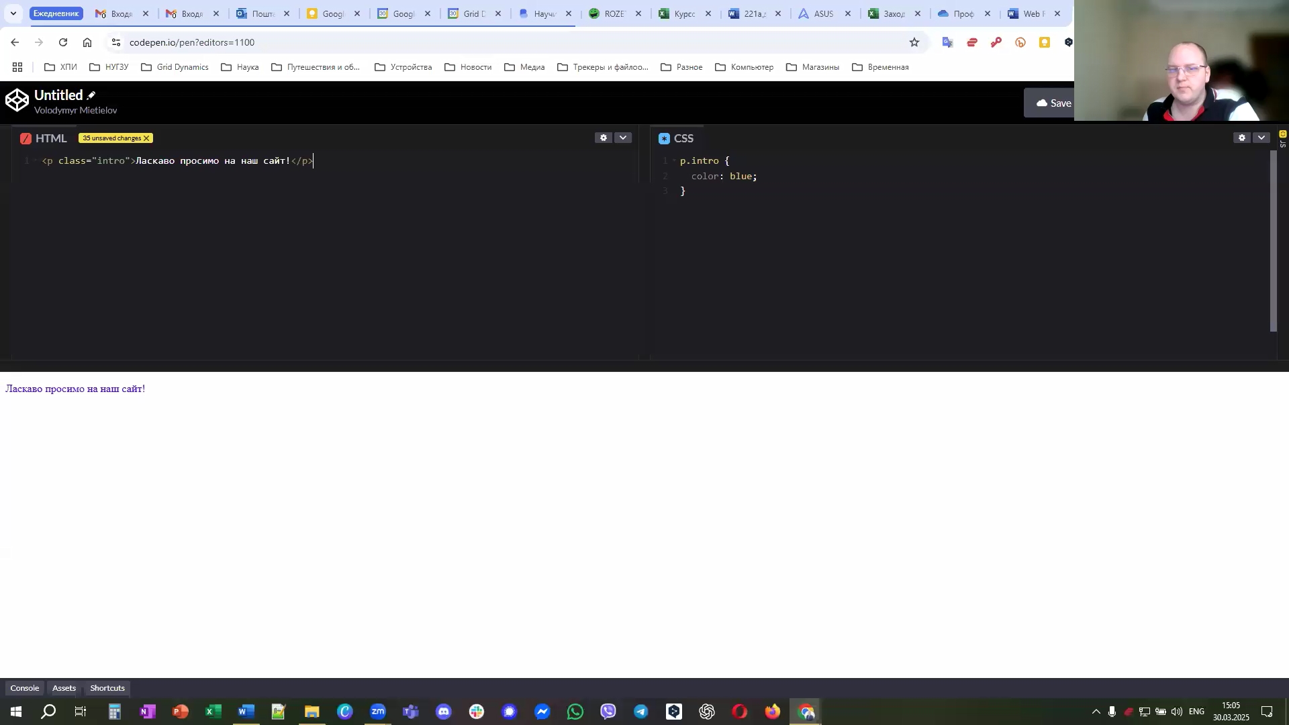Click the browser home icon
Screen dimensions: 1289x725
pos(87,42)
